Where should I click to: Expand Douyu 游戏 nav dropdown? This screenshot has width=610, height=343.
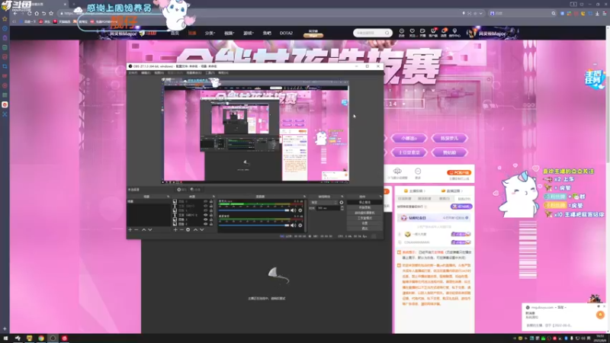point(249,33)
